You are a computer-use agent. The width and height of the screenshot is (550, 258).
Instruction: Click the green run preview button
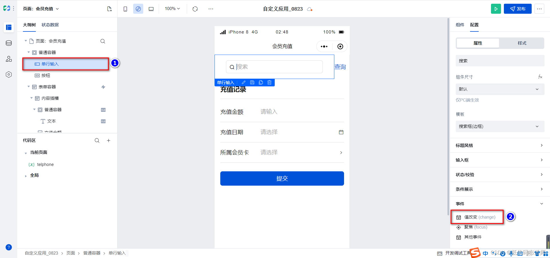click(496, 9)
